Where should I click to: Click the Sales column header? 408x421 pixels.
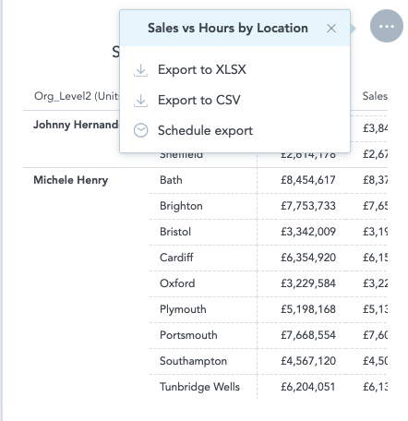coord(375,96)
